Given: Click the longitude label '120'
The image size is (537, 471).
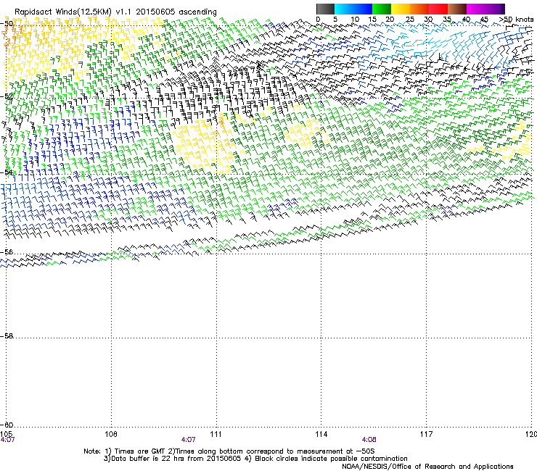Looking at the screenshot, I should (531, 434).
